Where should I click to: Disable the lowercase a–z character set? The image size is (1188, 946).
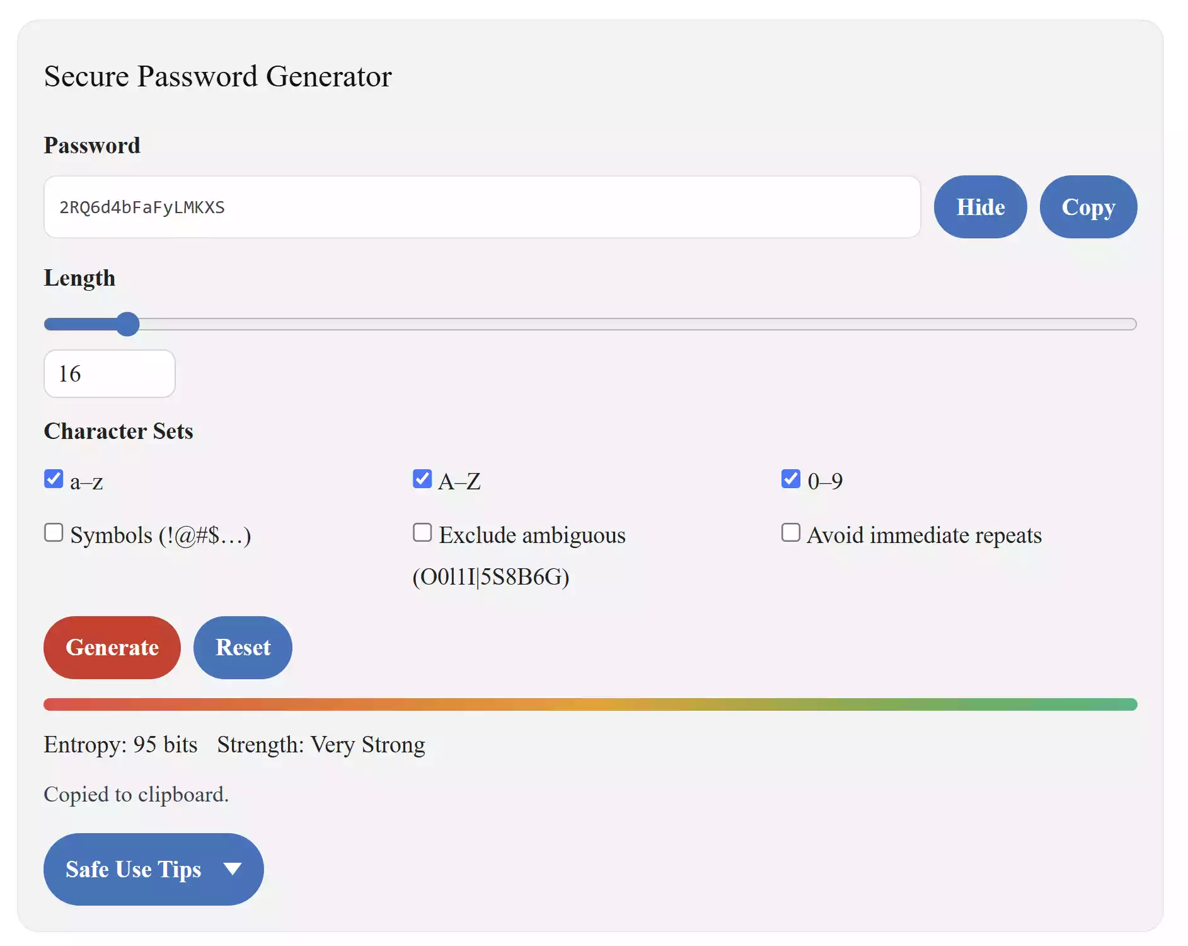54,479
